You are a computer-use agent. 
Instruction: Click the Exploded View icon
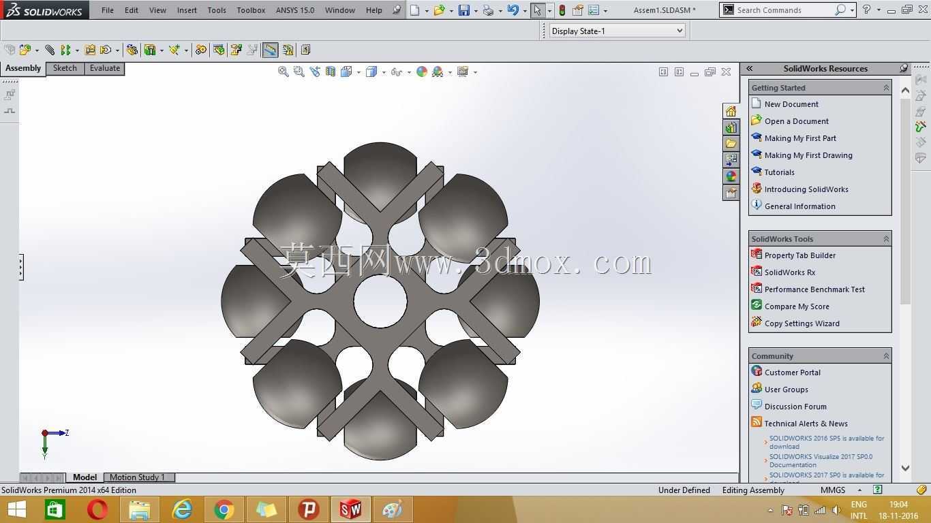pyautogui.click(x=236, y=50)
